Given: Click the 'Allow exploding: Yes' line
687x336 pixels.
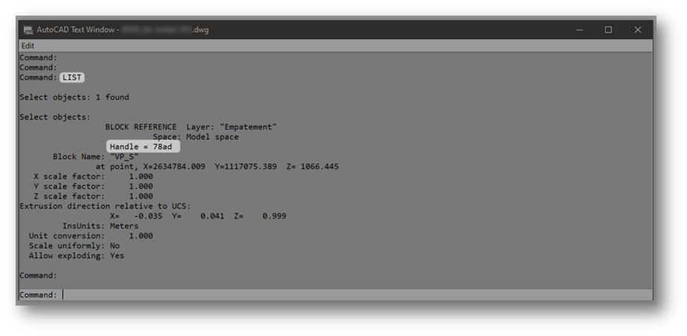Looking at the screenshot, I should point(76,256).
